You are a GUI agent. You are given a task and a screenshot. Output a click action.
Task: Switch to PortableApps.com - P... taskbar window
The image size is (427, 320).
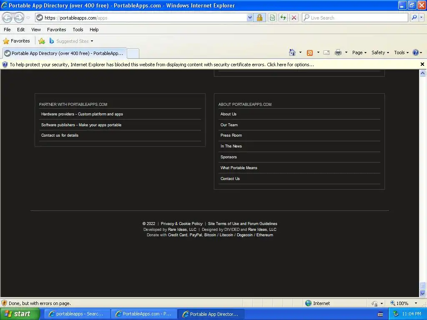point(143,314)
